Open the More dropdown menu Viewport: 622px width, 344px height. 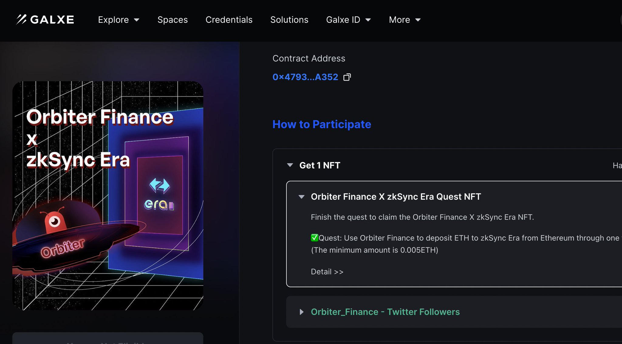pyautogui.click(x=405, y=20)
